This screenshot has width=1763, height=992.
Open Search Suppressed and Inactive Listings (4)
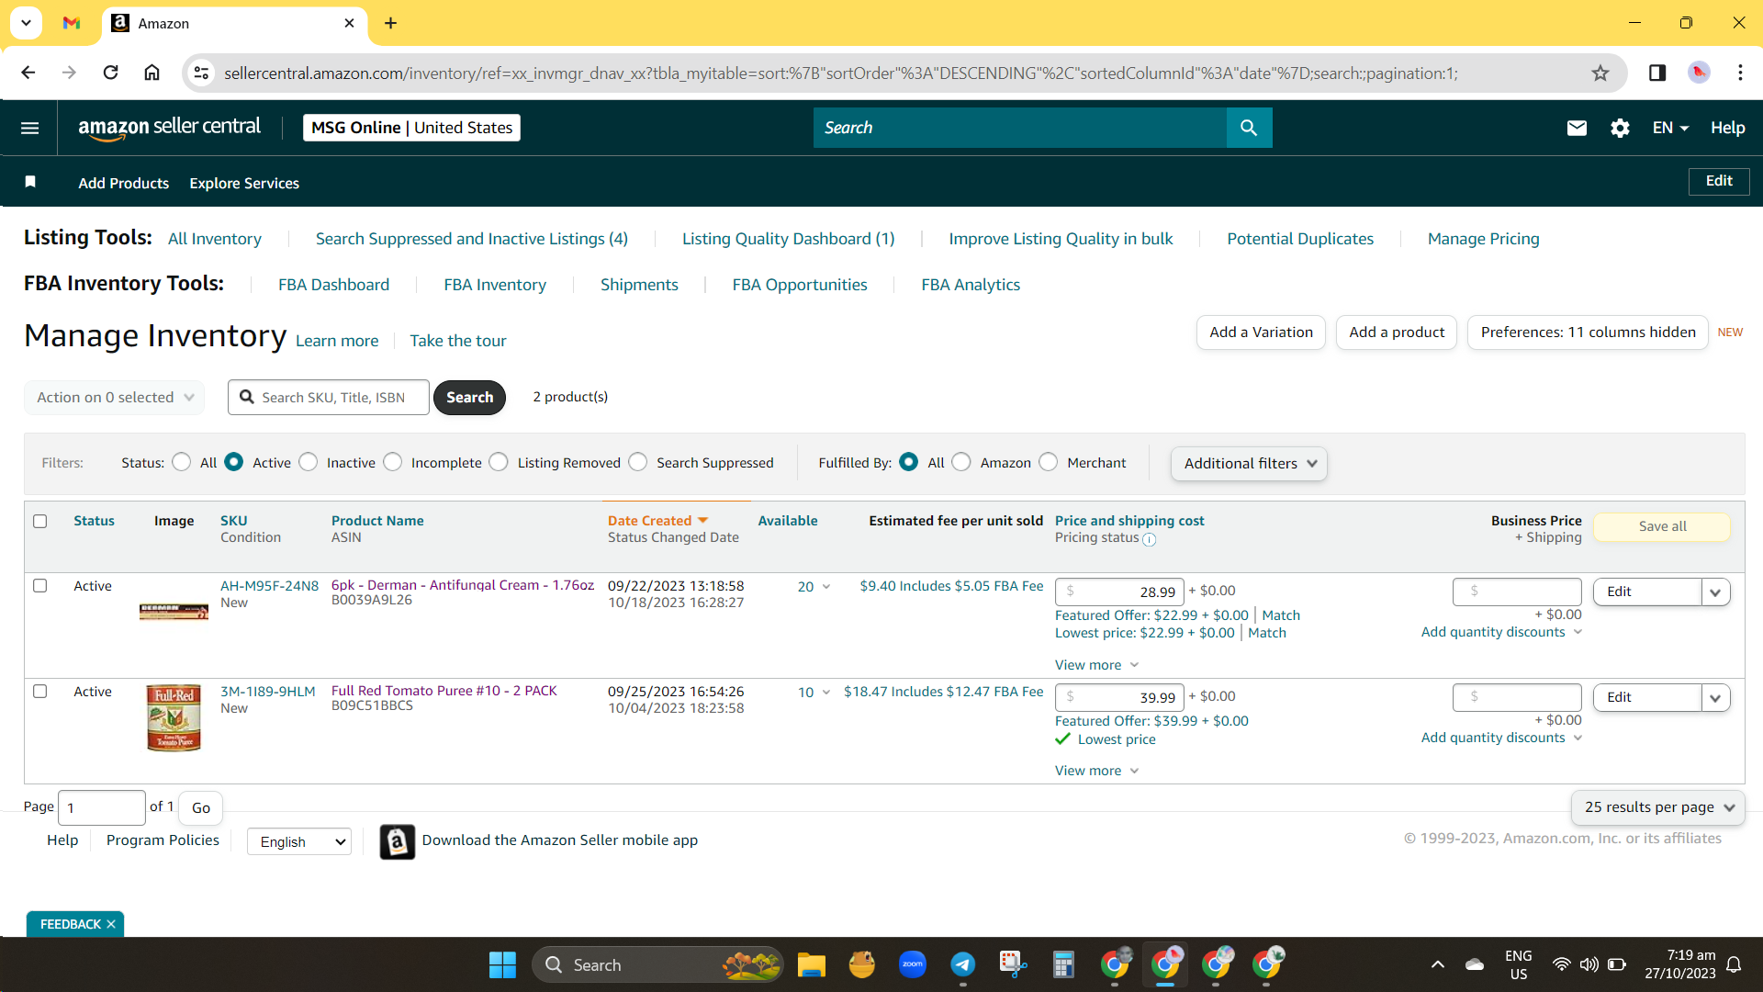472,239
